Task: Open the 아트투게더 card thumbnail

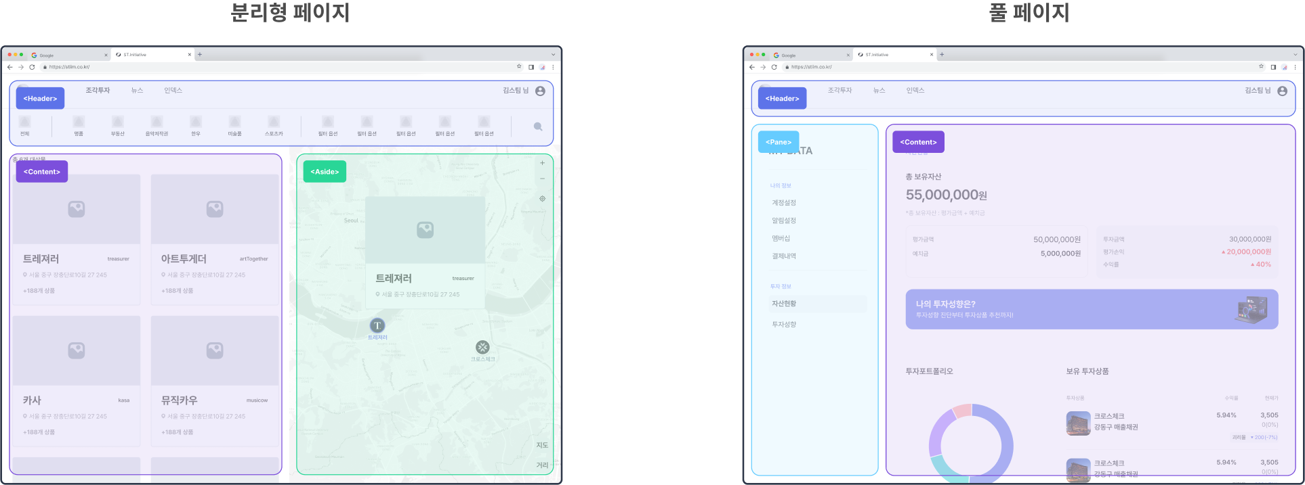Action: (215, 209)
